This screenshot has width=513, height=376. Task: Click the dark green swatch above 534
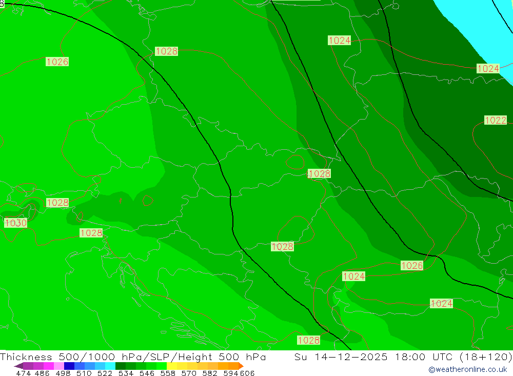(x=121, y=366)
